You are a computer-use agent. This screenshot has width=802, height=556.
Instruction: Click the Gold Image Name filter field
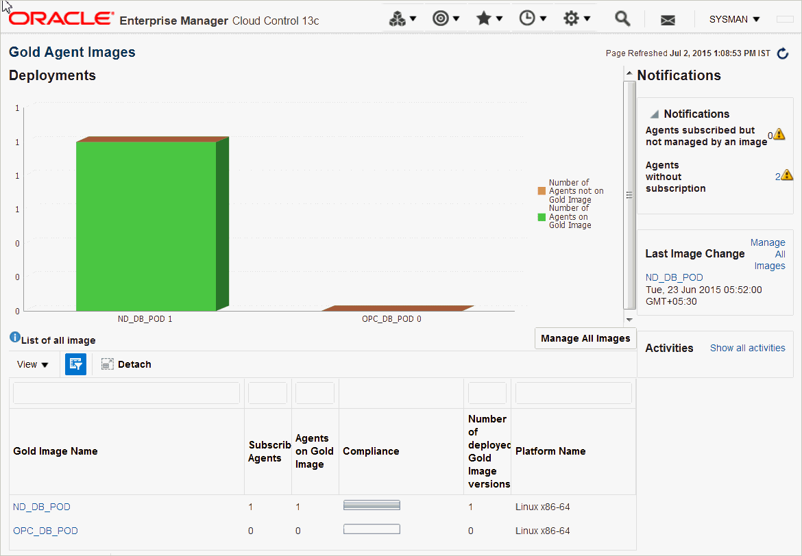click(x=126, y=394)
